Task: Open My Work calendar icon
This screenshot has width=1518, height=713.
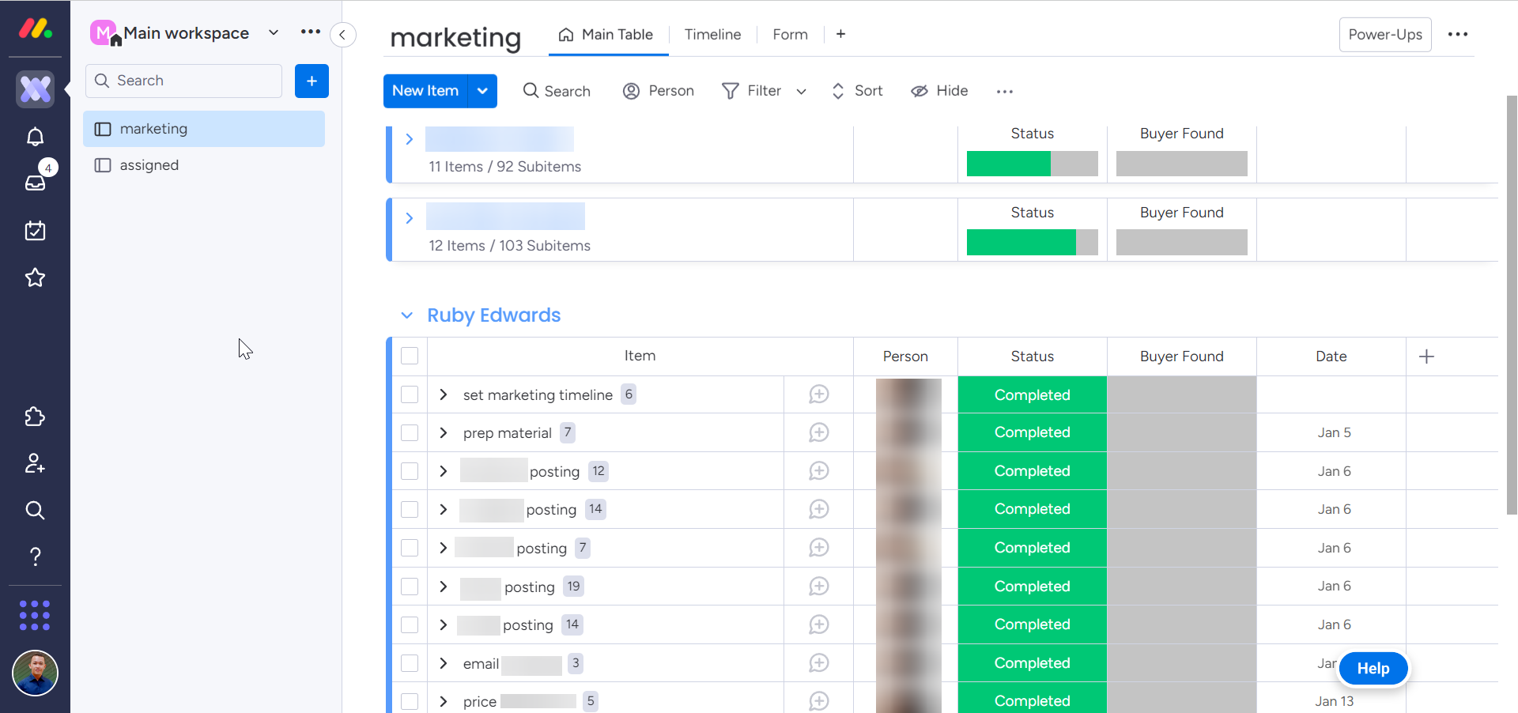Action: [x=35, y=231]
